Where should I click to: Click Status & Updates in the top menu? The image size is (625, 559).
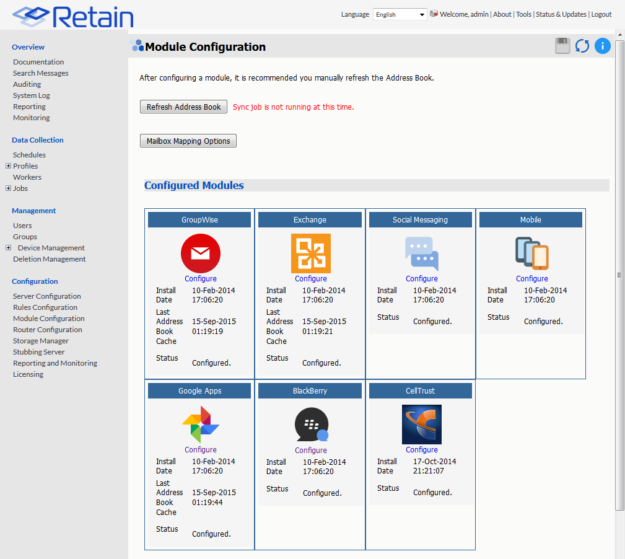[561, 14]
